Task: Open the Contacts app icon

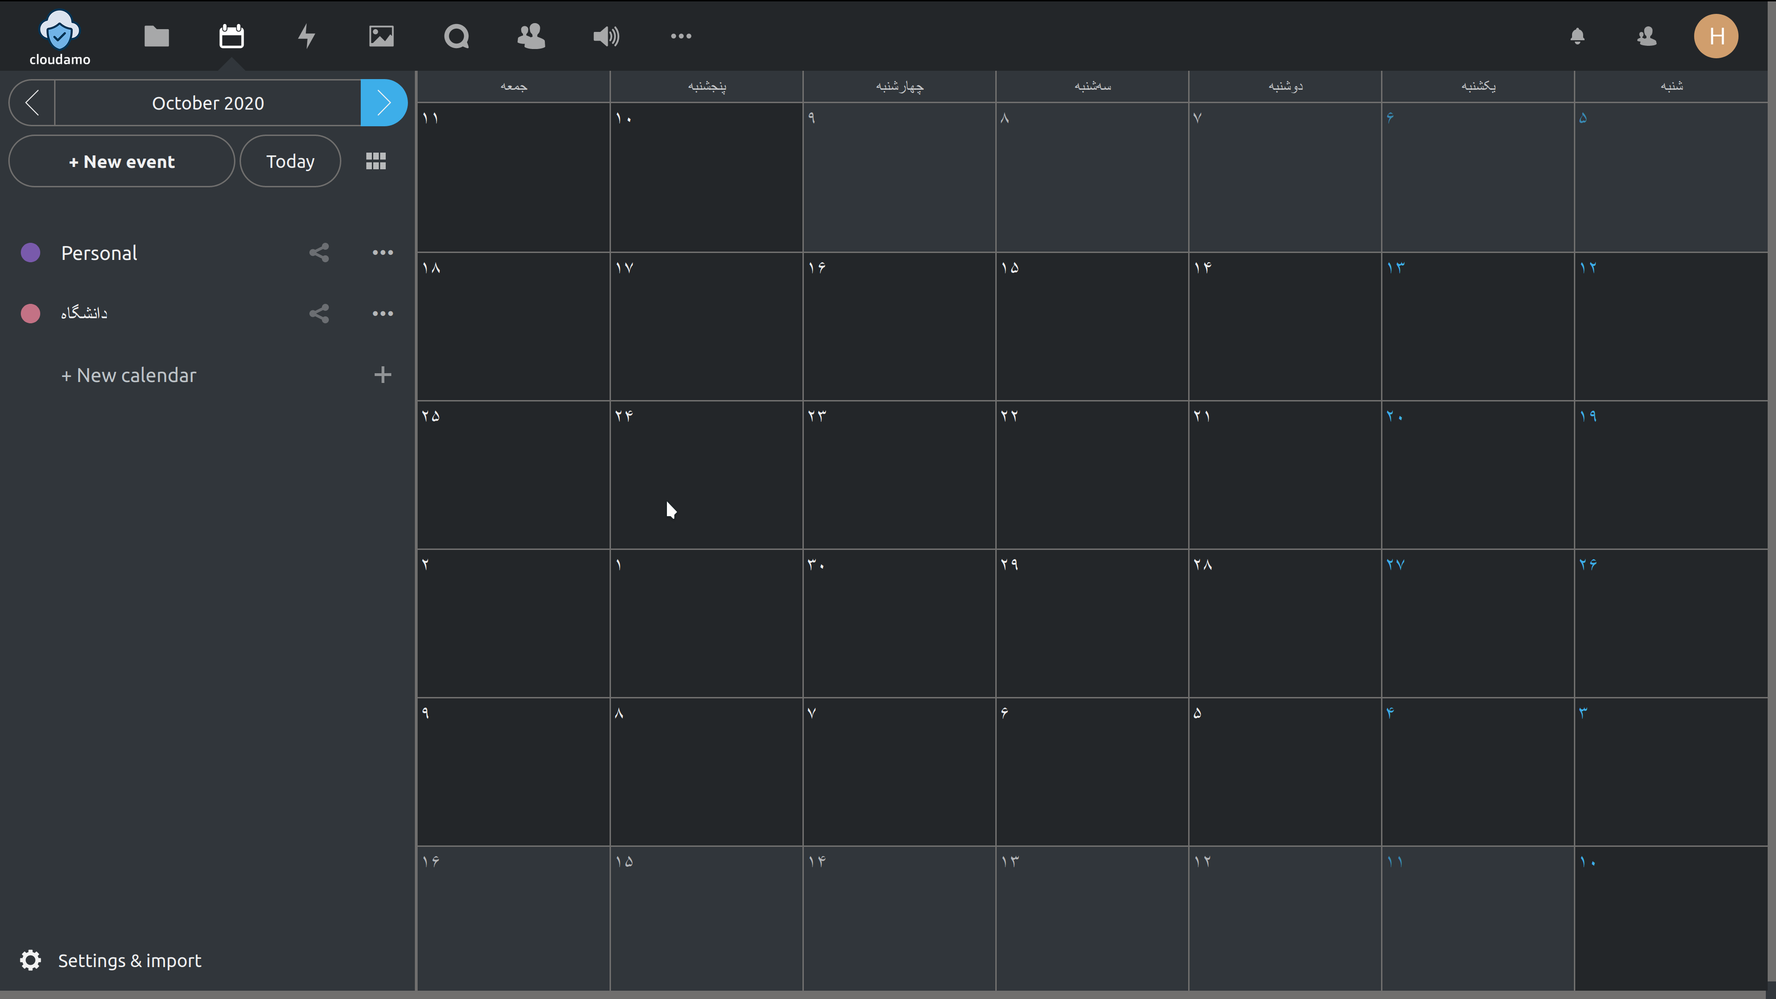Action: 531,36
